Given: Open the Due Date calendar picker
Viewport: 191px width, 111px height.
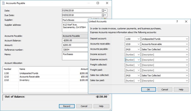Looking at the screenshot, I should 104,15.
